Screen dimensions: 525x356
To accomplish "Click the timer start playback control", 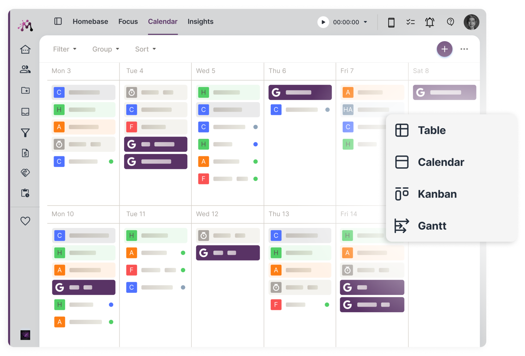I will [324, 21].
